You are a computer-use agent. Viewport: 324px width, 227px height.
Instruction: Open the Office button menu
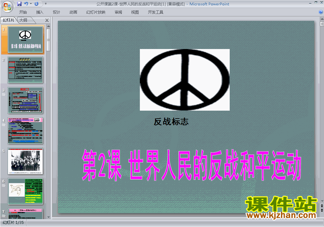click(x=7, y=7)
